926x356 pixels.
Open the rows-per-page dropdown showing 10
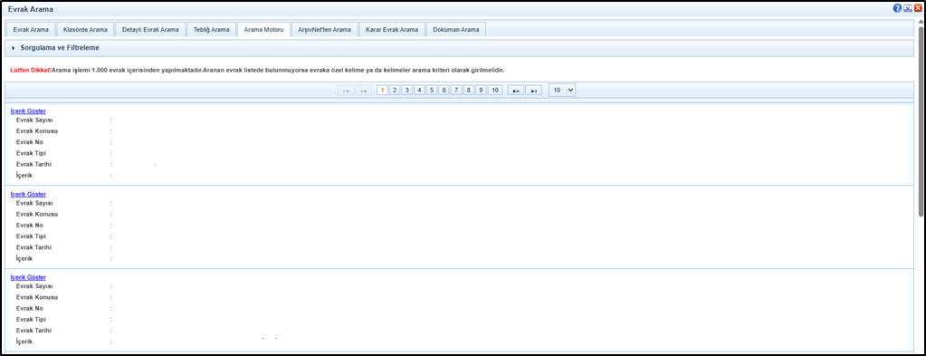[x=561, y=90]
